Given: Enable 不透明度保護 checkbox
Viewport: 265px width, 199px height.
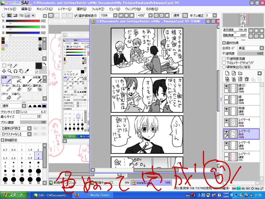Looking at the screenshot, I should pos(224,59).
